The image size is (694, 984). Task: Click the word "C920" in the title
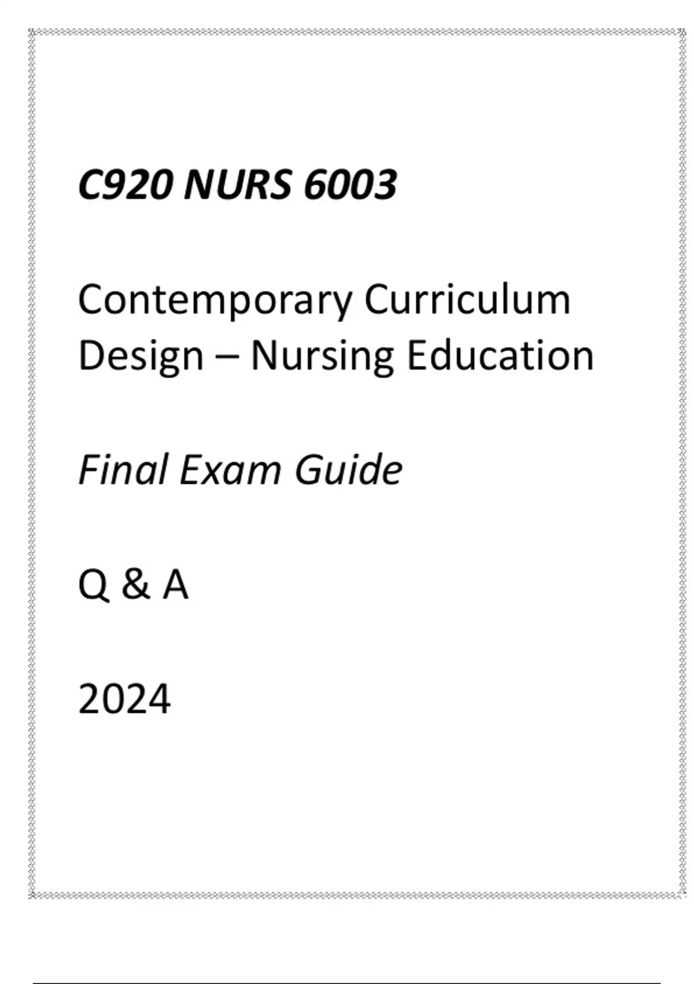pos(125,185)
